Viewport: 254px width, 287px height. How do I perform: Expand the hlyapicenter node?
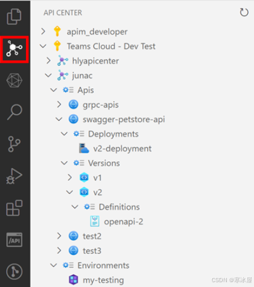tap(48, 60)
